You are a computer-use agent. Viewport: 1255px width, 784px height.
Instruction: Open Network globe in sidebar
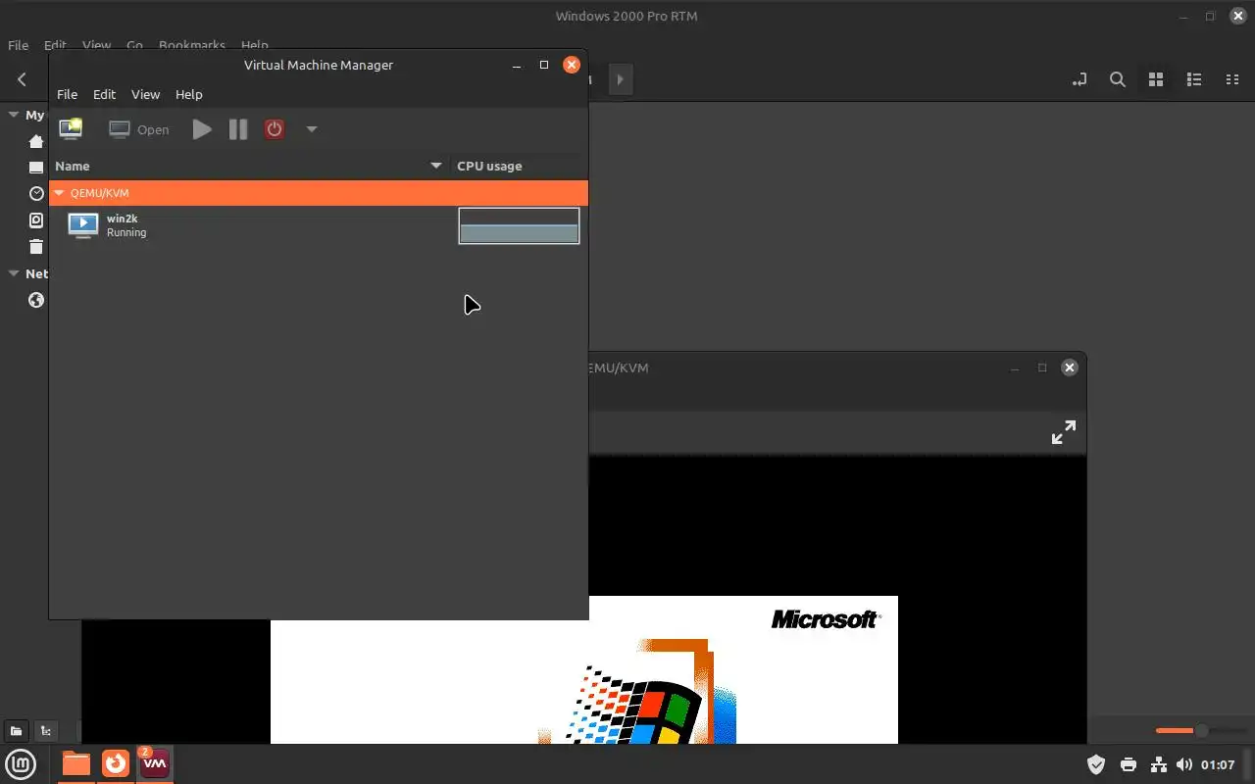(36, 300)
